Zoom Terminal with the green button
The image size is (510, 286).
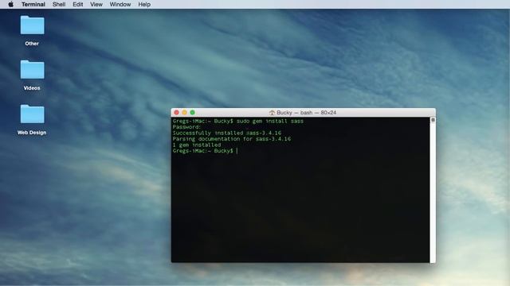(193, 113)
